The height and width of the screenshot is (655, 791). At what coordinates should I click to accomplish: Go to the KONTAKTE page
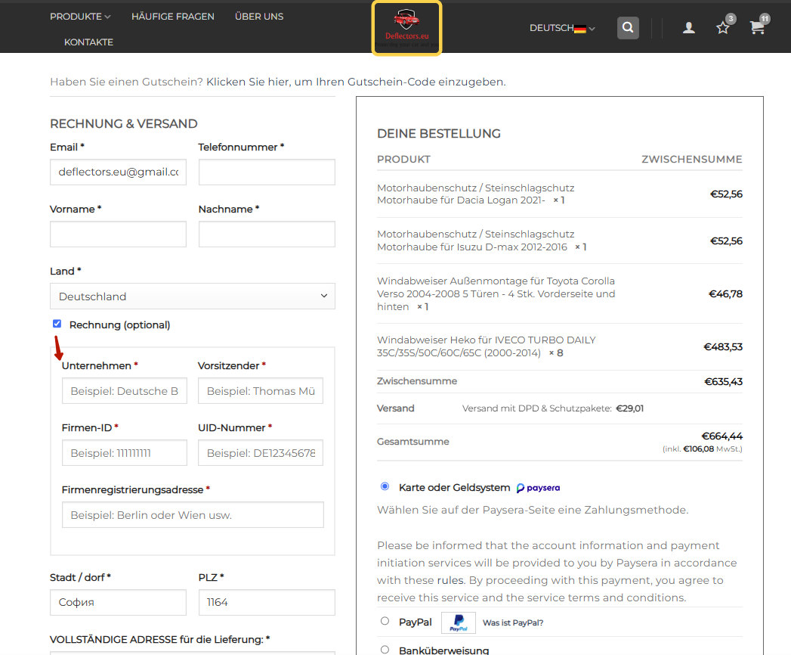pos(88,42)
